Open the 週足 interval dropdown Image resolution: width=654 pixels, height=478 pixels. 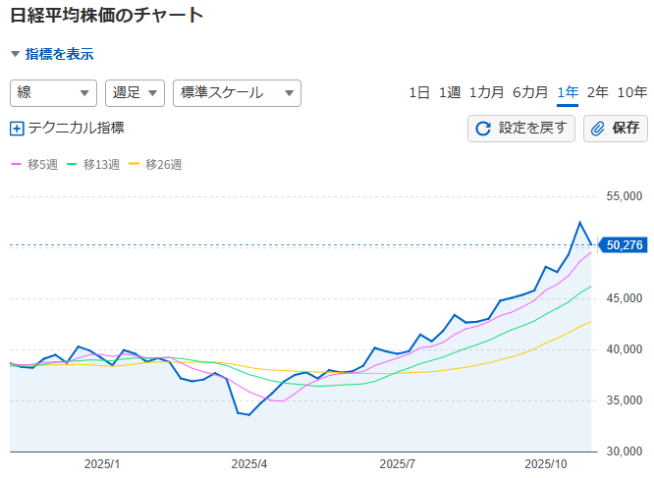point(135,93)
